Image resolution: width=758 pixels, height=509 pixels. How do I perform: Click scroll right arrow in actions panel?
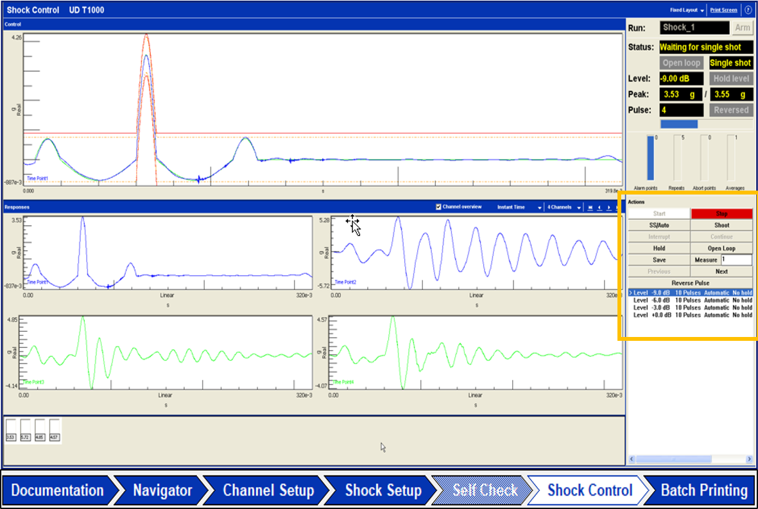[x=749, y=460]
